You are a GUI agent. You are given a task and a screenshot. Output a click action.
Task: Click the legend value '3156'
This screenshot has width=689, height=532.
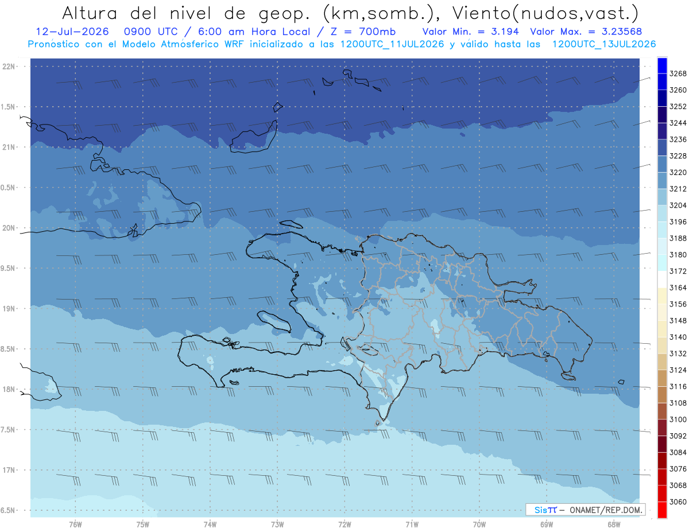click(x=678, y=304)
